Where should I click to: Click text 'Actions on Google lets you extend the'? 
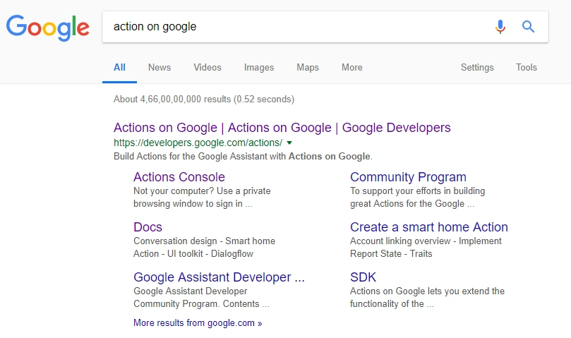pyautogui.click(x=428, y=291)
